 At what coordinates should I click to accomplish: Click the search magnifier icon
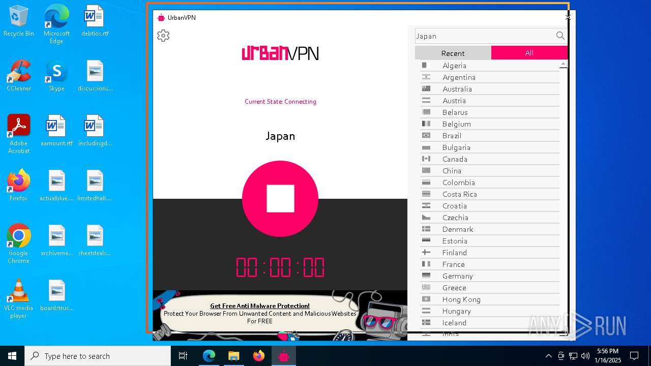click(560, 36)
